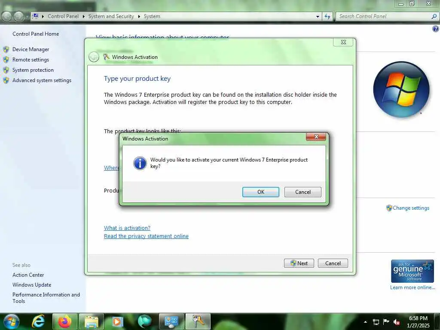Click the System protection shield icon
This screenshot has width=440, height=330.
(x=6, y=70)
